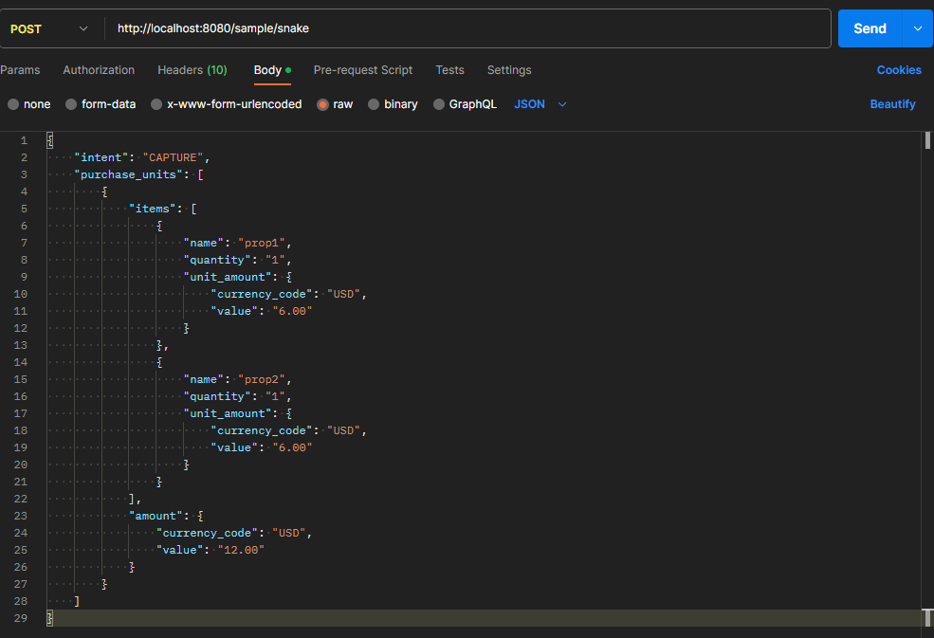
Task: Expand the JSON body format dropdown
Action: click(540, 104)
